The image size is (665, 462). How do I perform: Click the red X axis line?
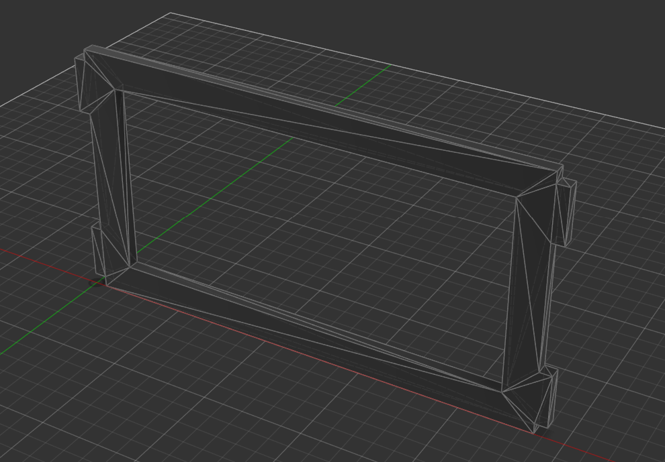coord(40,260)
